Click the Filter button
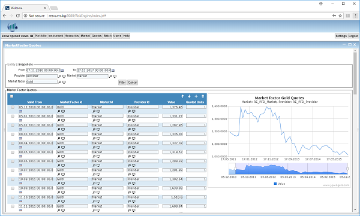This screenshot has height=216, width=360. coord(122,83)
